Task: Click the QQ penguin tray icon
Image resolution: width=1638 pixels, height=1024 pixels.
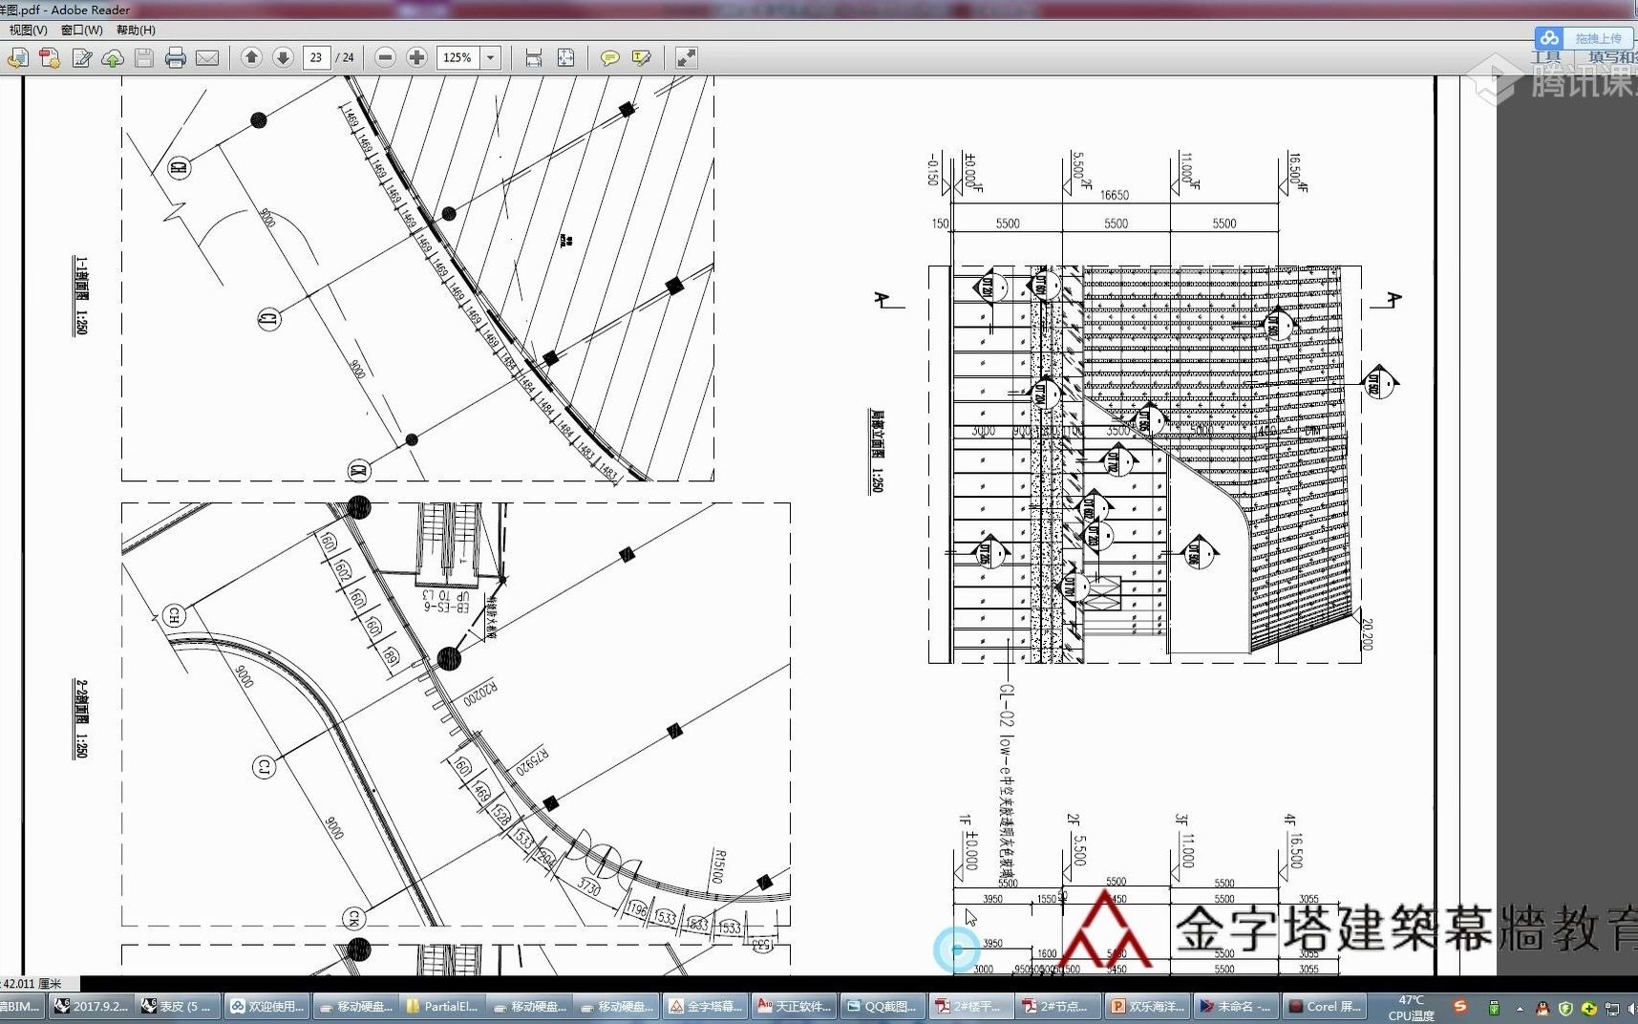Action: pos(1542,1008)
